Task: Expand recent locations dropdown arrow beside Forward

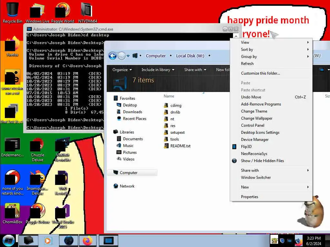Action: pos(128,56)
